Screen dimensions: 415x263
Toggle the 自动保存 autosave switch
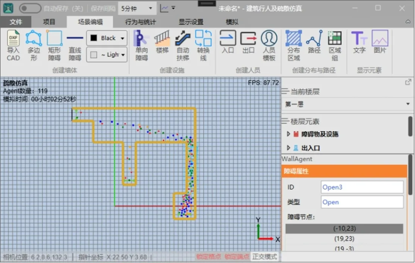tap(30, 8)
